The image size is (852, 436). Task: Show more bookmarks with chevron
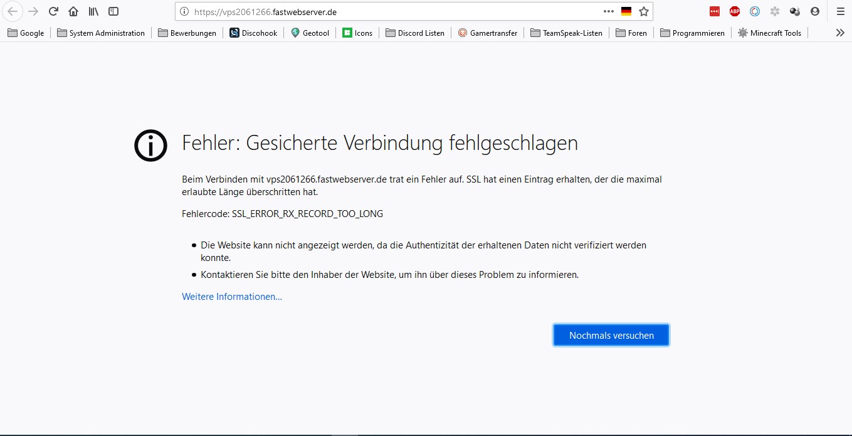coord(840,33)
